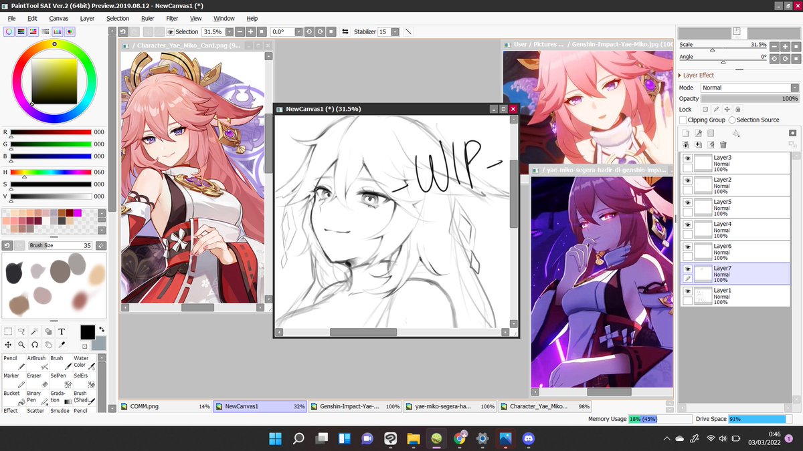Image resolution: width=803 pixels, height=451 pixels.
Task: Hide Layer2 using its eye icon
Action: click(x=687, y=181)
